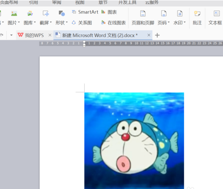Insert a 图表 chart
This screenshot has height=189, width=223.
(x=109, y=12)
